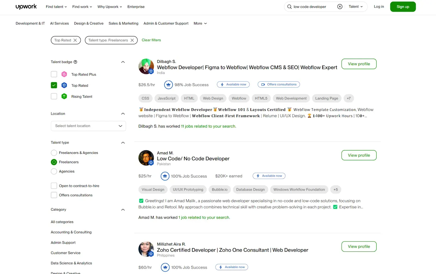The height and width of the screenshot is (274, 436).
Task: Click Millizhet Aira R.'s Job Success crown icon
Action: pos(165,267)
